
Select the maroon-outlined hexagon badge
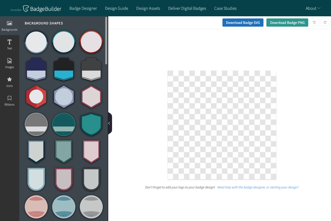pos(91,96)
